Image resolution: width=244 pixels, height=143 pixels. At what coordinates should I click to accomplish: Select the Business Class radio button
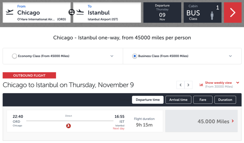click(x=135, y=56)
